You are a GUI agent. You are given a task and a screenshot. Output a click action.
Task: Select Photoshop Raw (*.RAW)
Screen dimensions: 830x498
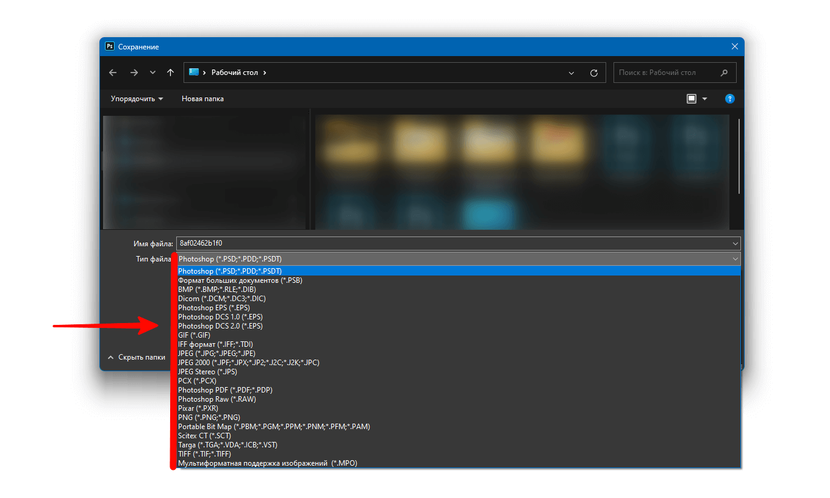pyautogui.click(x=459, y=399)
